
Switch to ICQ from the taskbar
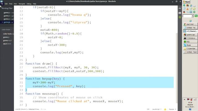coord(190,42)
